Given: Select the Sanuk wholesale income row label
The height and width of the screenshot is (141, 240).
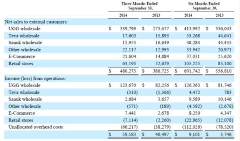Looking at the screenshot, I should coord(25,99).
